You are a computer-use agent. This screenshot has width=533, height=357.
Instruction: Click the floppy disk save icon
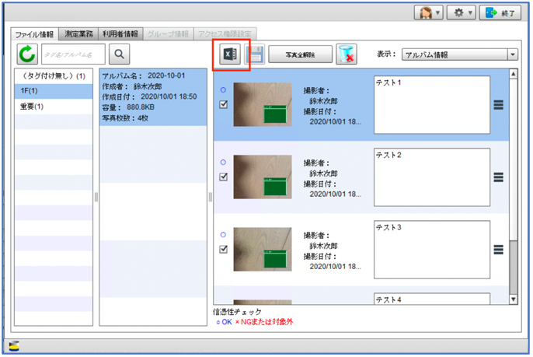pos(253,54)
